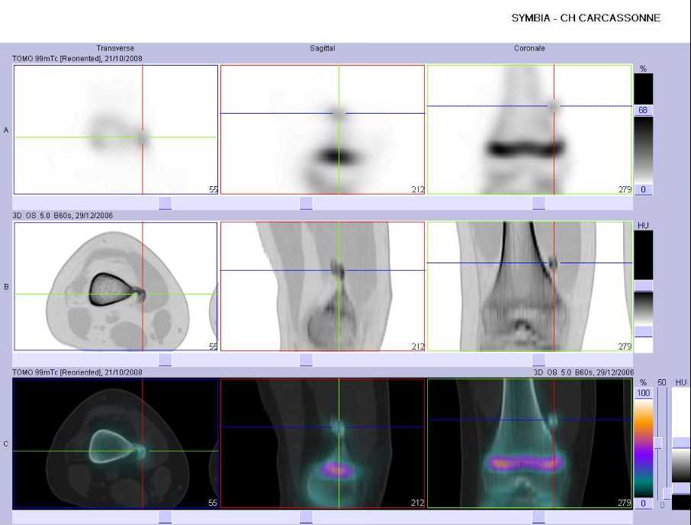
Task: Click slice slider handle under row C sagittal
Action: pos(307,517)
